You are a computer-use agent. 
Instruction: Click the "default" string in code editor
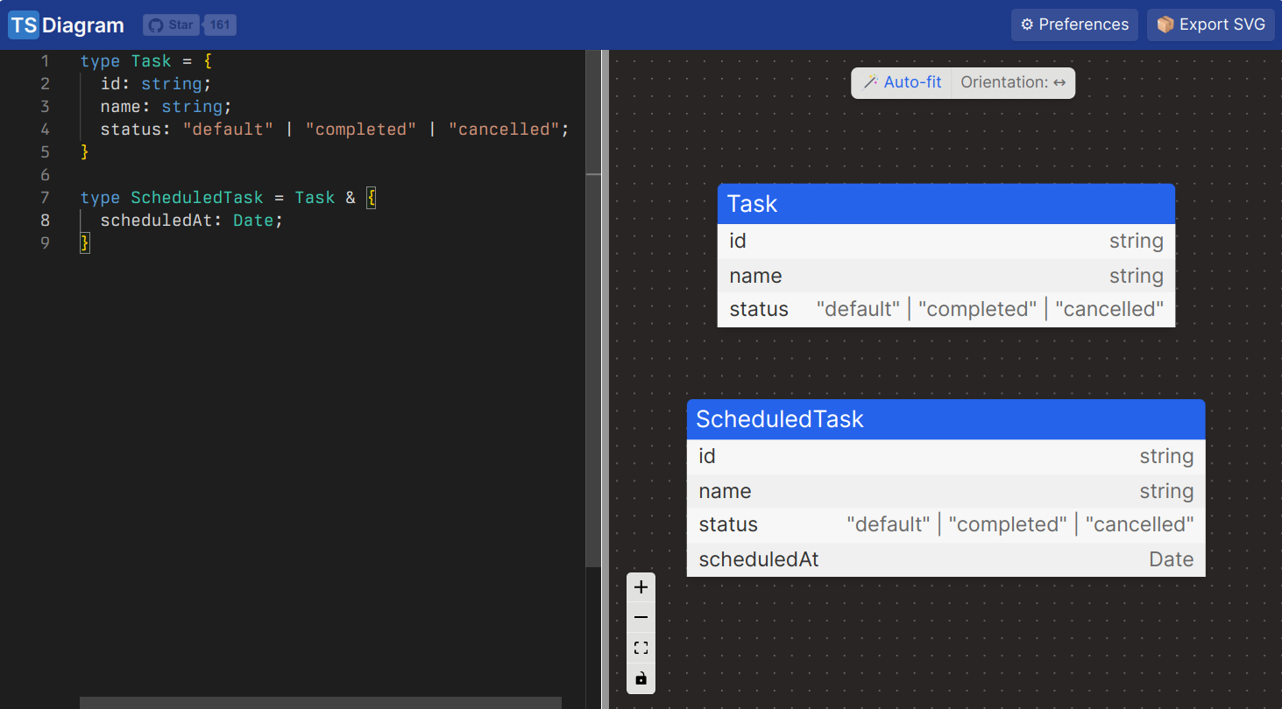click(228, 130)
